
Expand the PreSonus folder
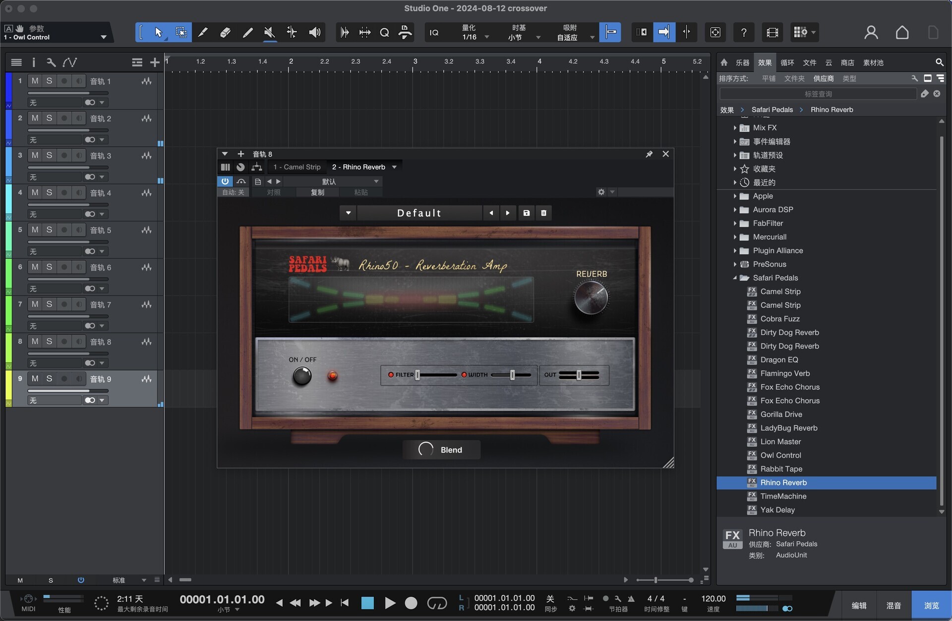[735, 264]
